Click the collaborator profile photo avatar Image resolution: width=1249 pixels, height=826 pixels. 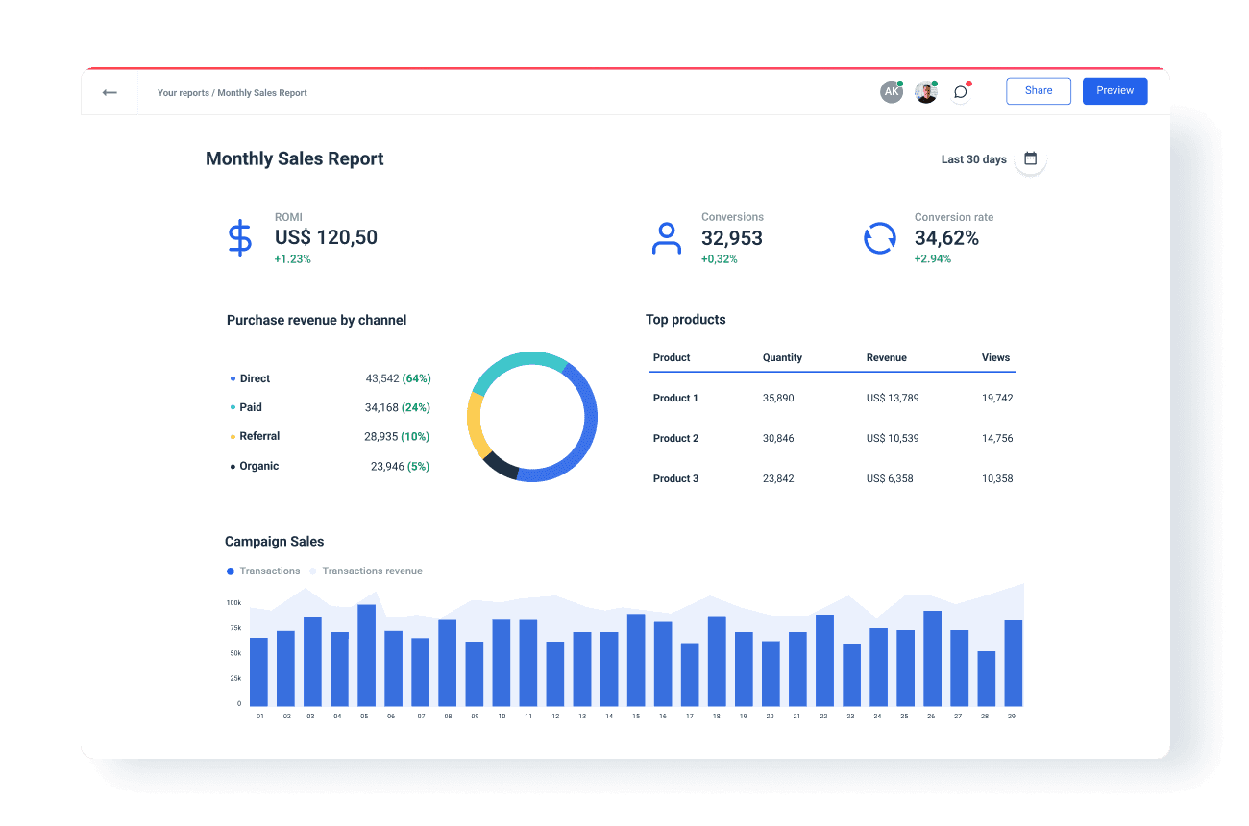(925, 90)
